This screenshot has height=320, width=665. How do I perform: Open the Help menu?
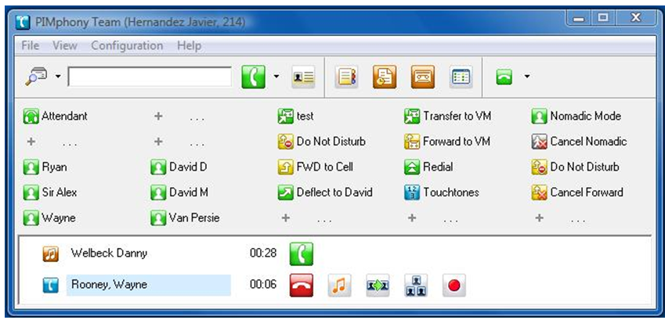click(x=189, y=45)
